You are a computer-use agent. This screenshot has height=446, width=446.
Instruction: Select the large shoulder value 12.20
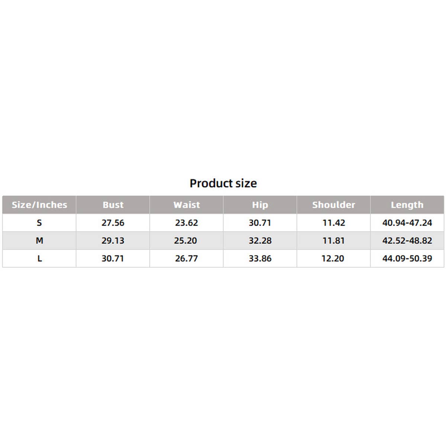(x=333, y=258)
